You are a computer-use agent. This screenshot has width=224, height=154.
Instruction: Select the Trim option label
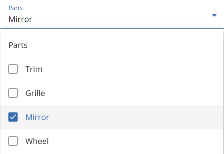(x=34, y=69)
